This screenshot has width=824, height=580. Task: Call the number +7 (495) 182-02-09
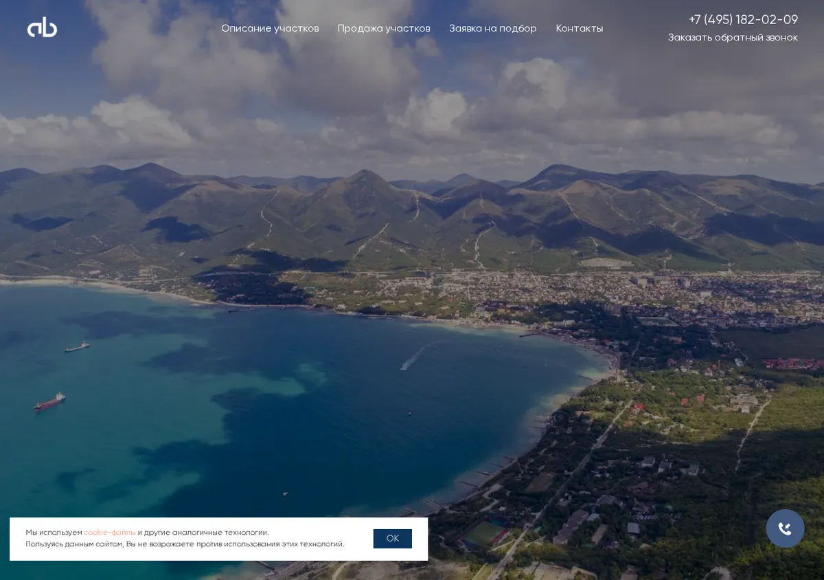pyautogui.click(x=743, y=19)
